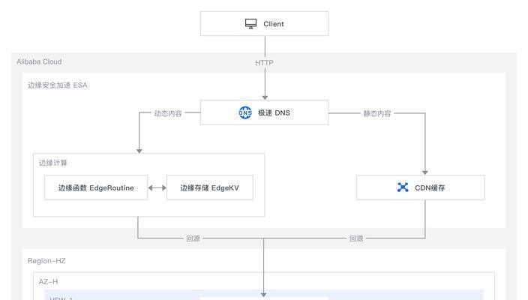The width and height of the screenshot is (528, 300).
Task: Click the blue DNS globe icon
Action: coord(245,112)
